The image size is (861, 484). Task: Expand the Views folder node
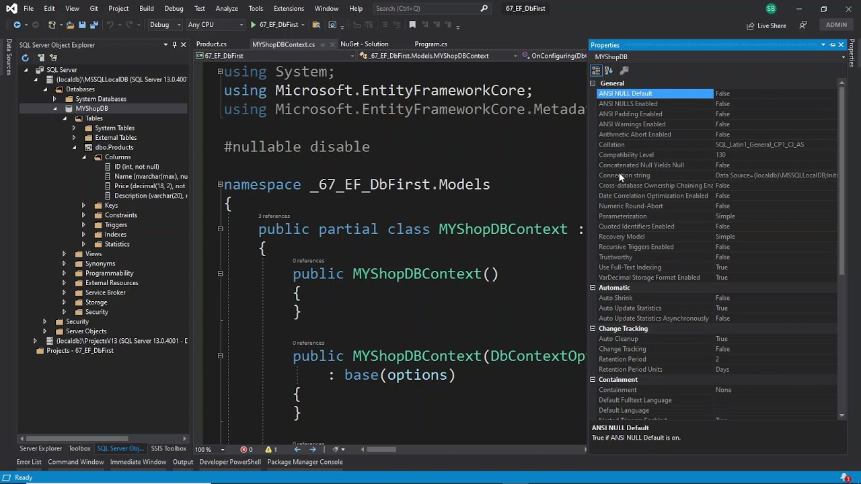tap(64, 254)
